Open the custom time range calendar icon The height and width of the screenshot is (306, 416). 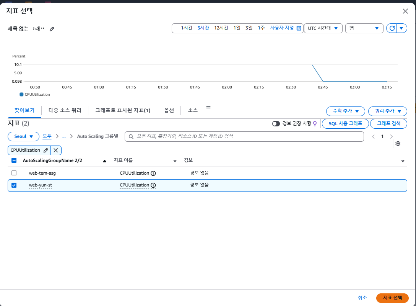click(299, 28)
